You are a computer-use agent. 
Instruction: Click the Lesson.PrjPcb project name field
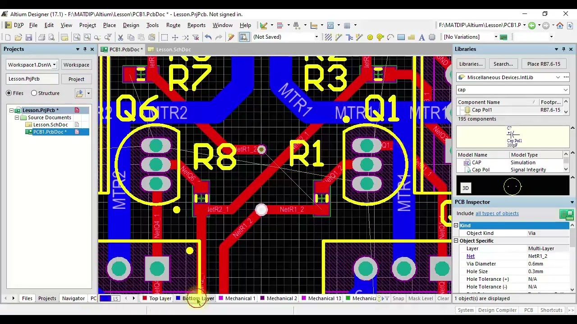pyautogui.click(x=32, y=79)
